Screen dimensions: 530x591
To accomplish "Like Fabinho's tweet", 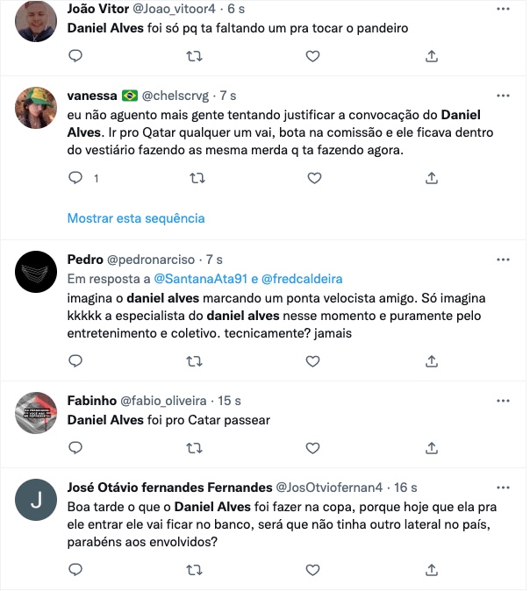I will coord(312,448).
